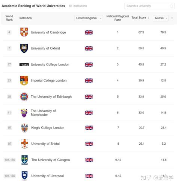Click the UCL black logo
The image size is (178, 185).
[x=24, y=64]
